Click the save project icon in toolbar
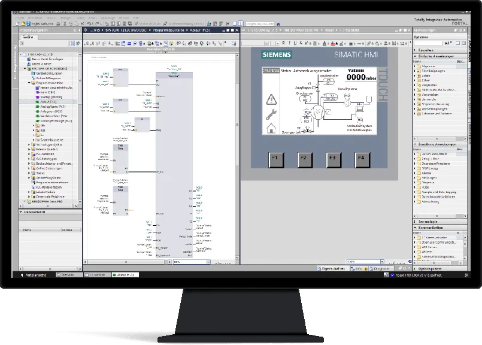This screenshot has height=345, width=482. click(28, 23)
